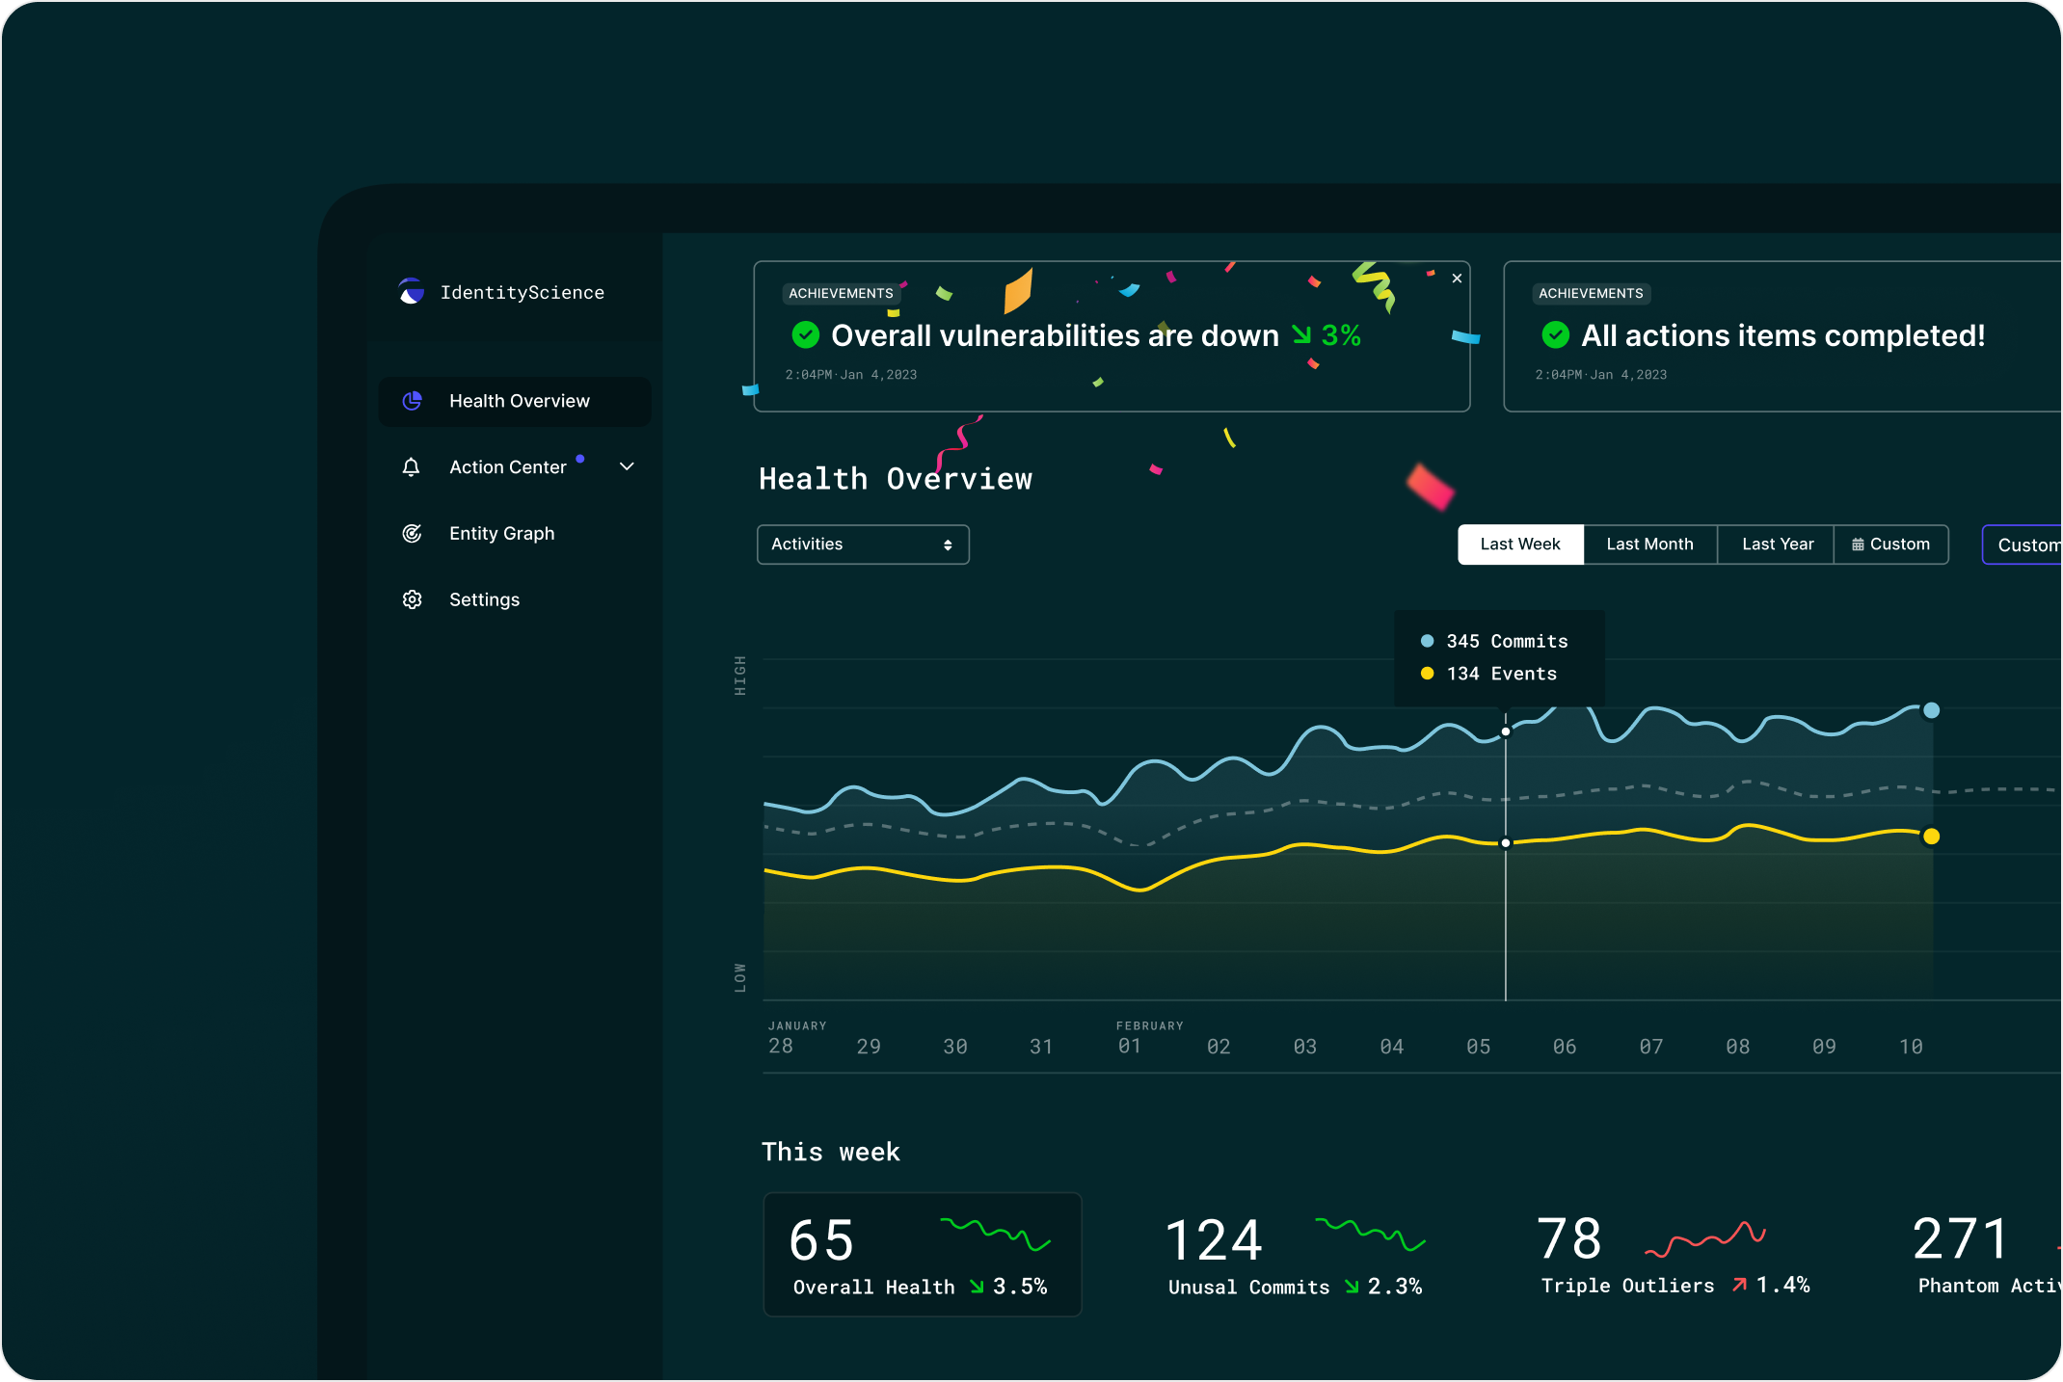Click "Overall vulnerabilities are down" headline
The image size is (2063, 1382).
tap(1055, 335)
